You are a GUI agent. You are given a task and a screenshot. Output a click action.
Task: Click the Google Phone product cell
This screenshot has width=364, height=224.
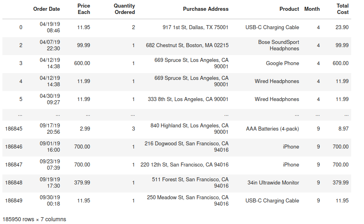click(x=282, y=63)
